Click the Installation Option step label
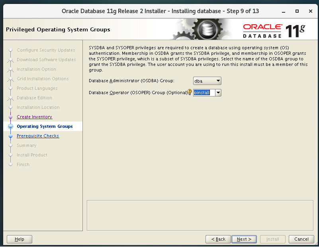 [x=36, y=69]
